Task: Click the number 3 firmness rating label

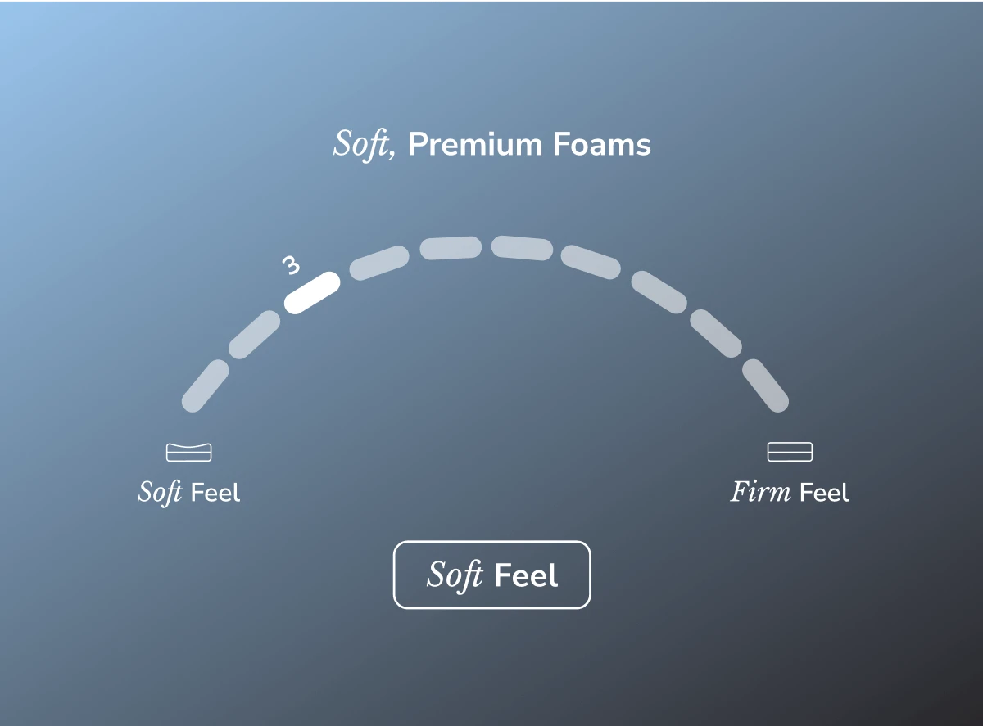Action: point(290,264)
